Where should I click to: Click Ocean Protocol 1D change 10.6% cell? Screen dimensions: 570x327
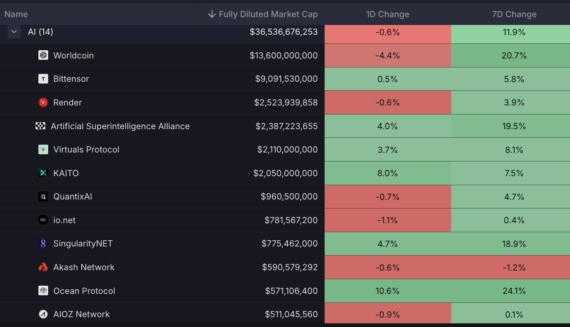click(388, 291)
